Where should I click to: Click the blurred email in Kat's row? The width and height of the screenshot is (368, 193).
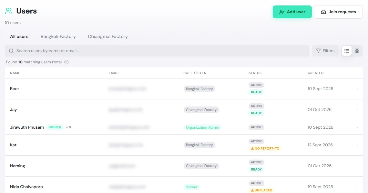[x=126, y=145]
